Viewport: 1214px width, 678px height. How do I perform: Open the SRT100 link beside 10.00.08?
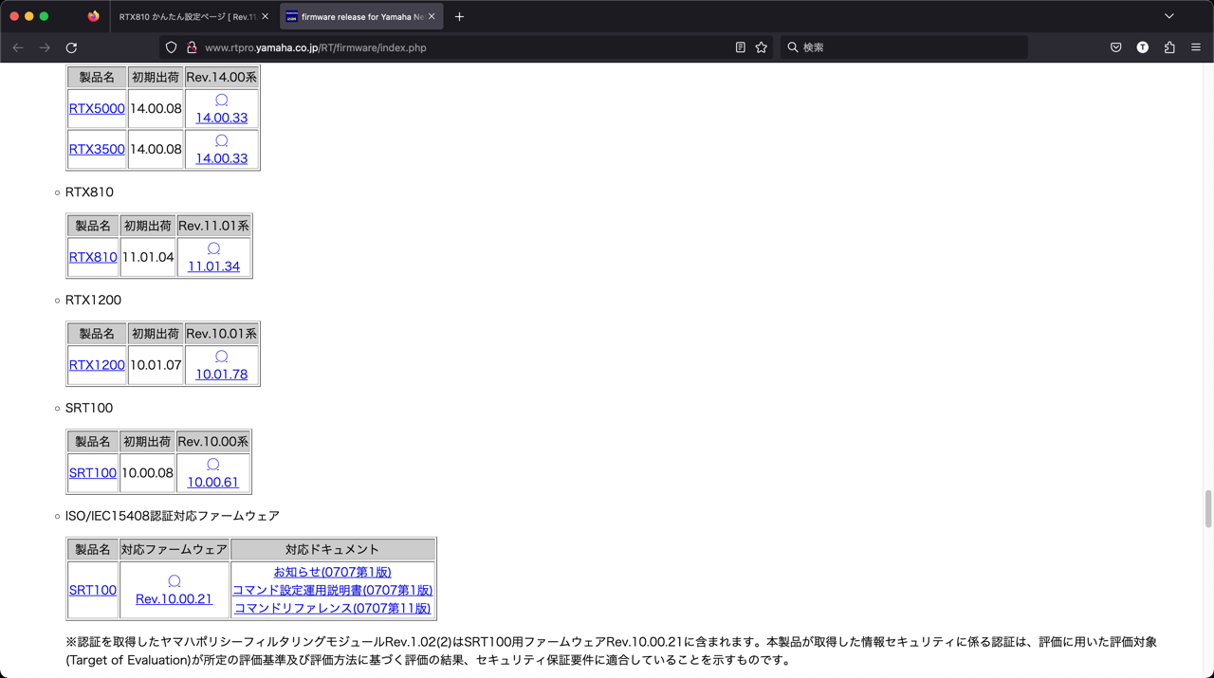[x=93, y=473]
